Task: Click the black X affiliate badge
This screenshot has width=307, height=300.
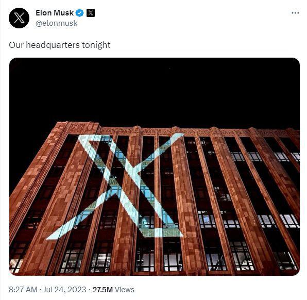Action: pos(91,13)
